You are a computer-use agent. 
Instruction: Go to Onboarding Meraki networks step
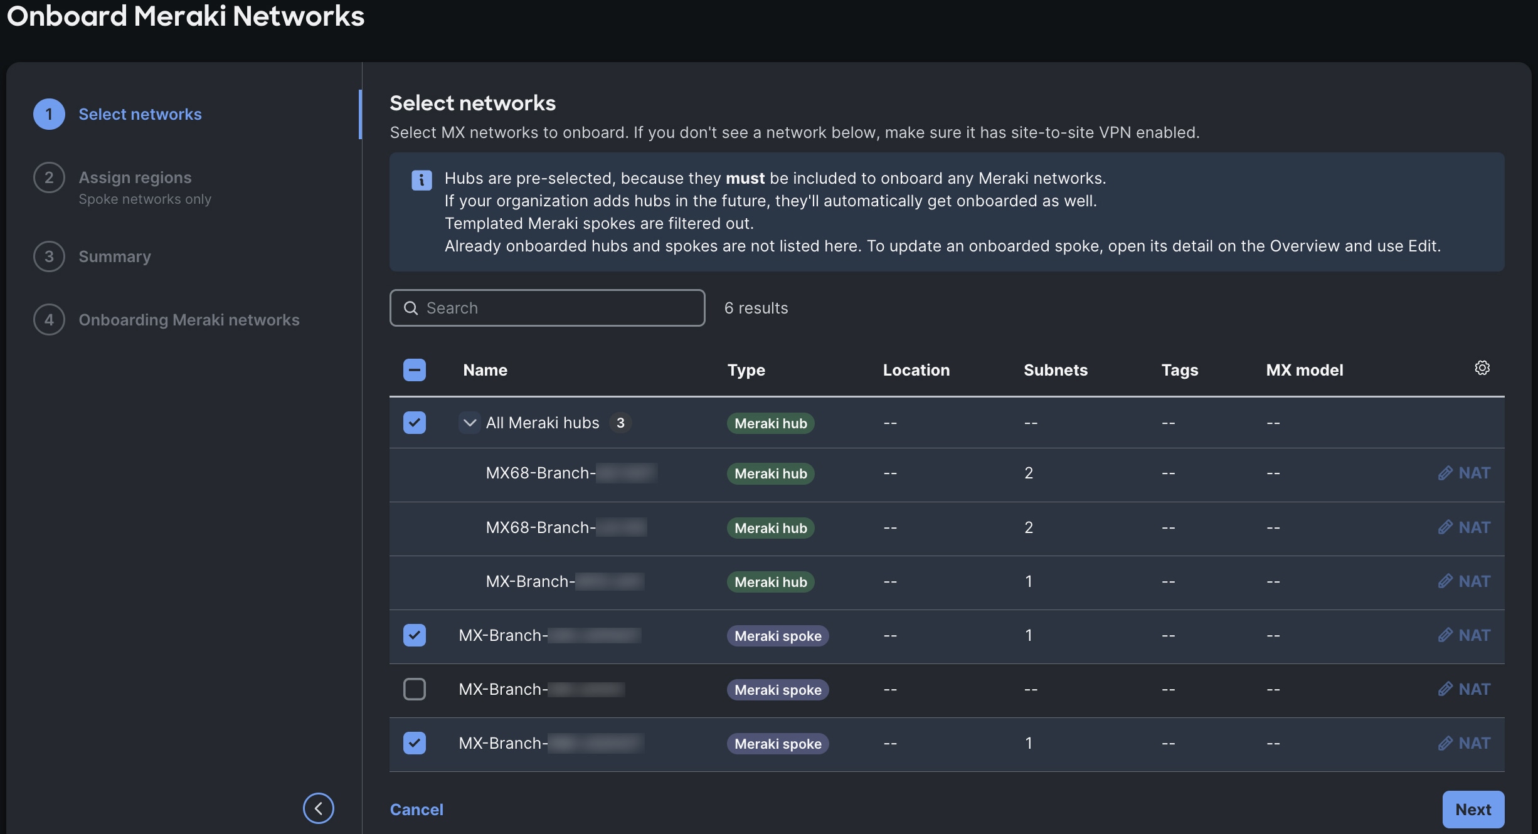[189, 320]
